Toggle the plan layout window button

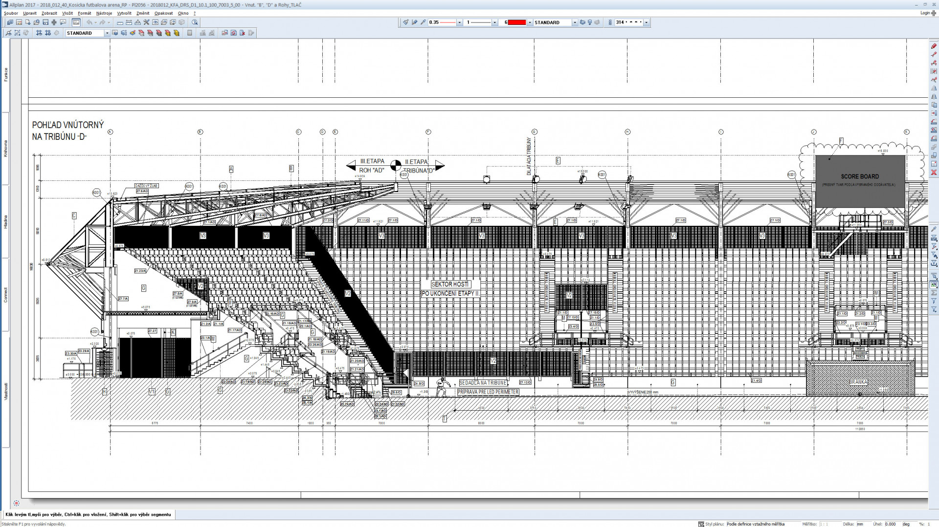[76, 22]
